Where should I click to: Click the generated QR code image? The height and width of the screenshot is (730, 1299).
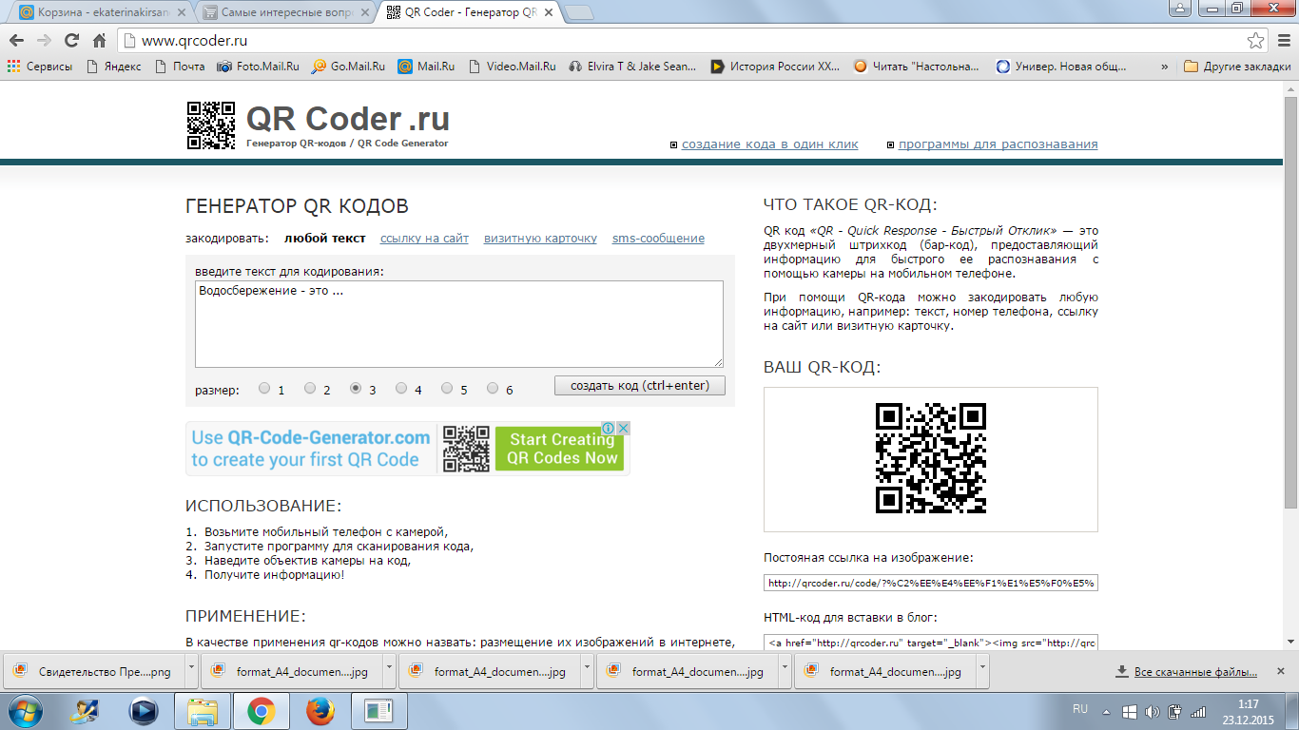[x=931, y=458]
